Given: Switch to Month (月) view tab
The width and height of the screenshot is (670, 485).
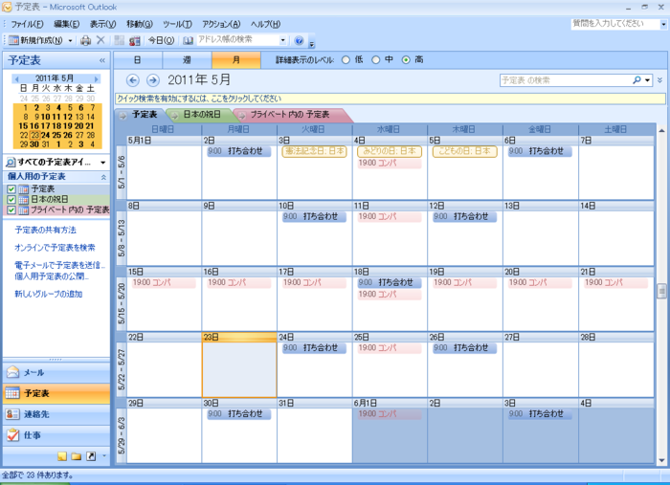Looking at the screenshot, I should tap(235, 60).
